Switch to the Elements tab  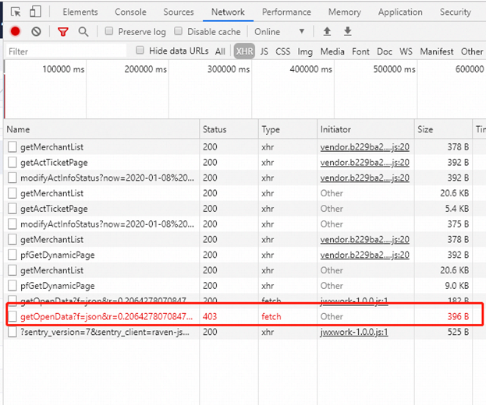(x=80, y=12)
